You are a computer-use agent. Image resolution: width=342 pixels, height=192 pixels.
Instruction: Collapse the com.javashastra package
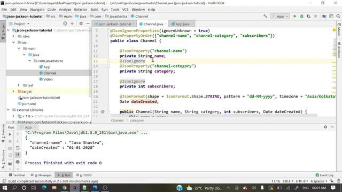[29, 61]
